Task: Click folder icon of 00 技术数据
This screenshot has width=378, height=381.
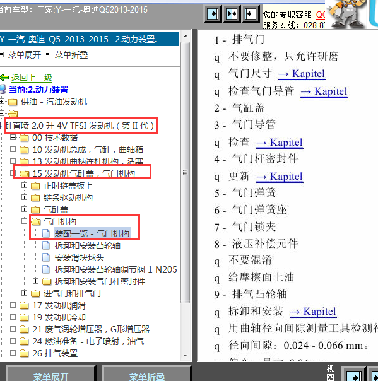Action: (x=24, y=138)
